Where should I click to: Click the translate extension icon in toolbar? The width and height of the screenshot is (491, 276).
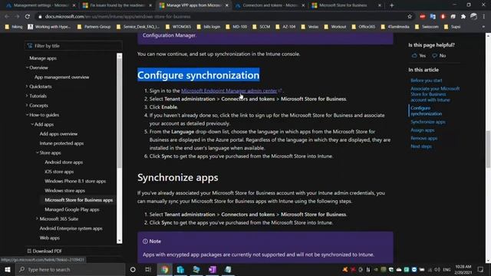(x=433, y=16)
